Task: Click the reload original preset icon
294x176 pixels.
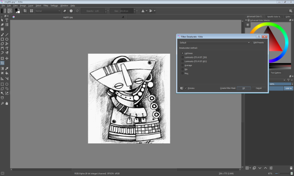Action: [77, 11]
